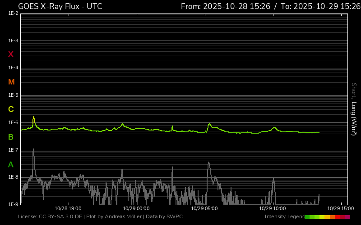Click the orange M flare class label
This screenshot has width=361, height=225.
[x=11, y=82]
